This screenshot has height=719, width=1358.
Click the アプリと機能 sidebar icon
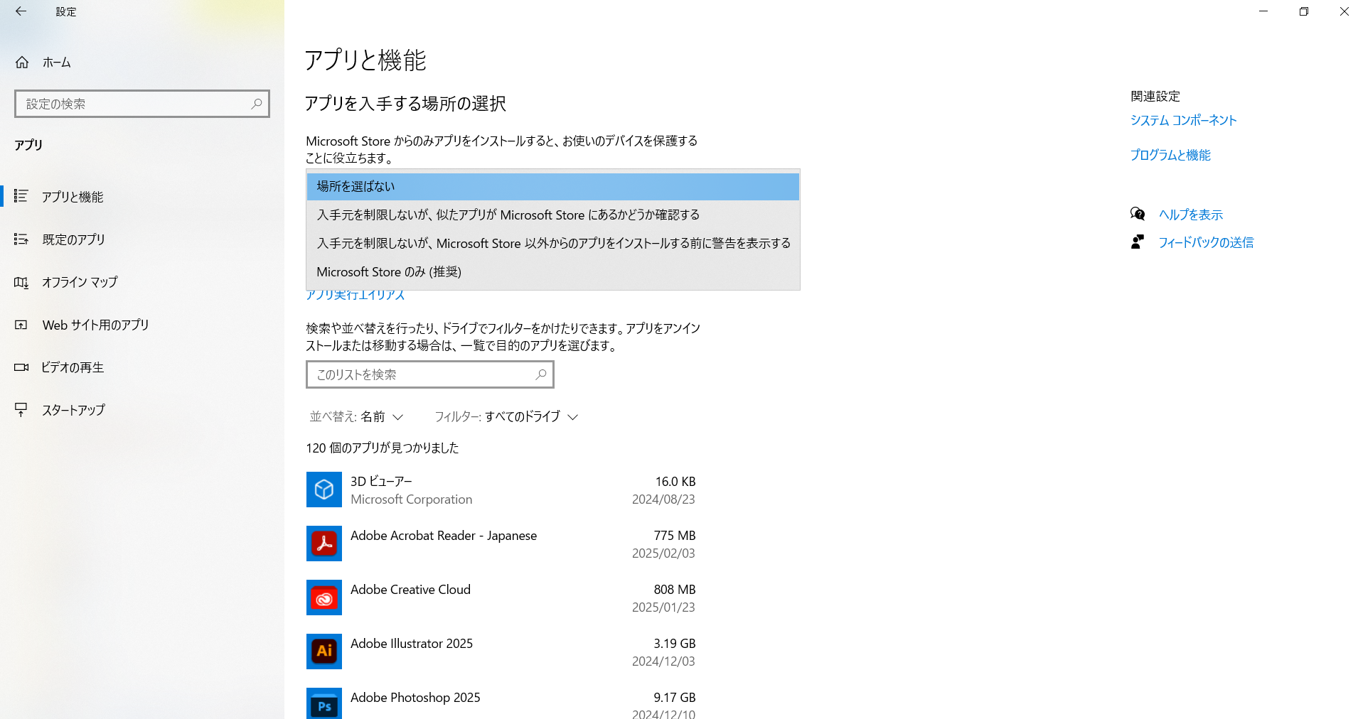tap(21, 196)
